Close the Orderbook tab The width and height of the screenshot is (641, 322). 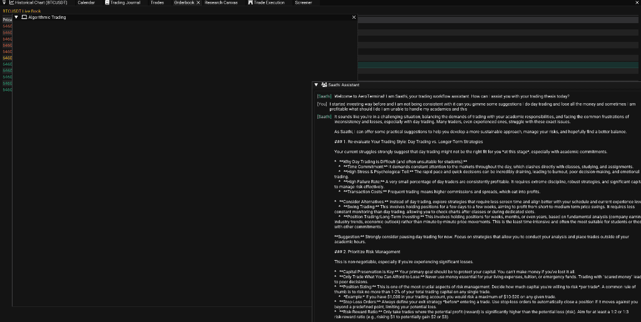(x=198, y=3)
